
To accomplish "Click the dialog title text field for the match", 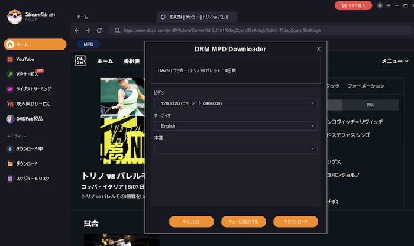I will click(x=236, y=70).
